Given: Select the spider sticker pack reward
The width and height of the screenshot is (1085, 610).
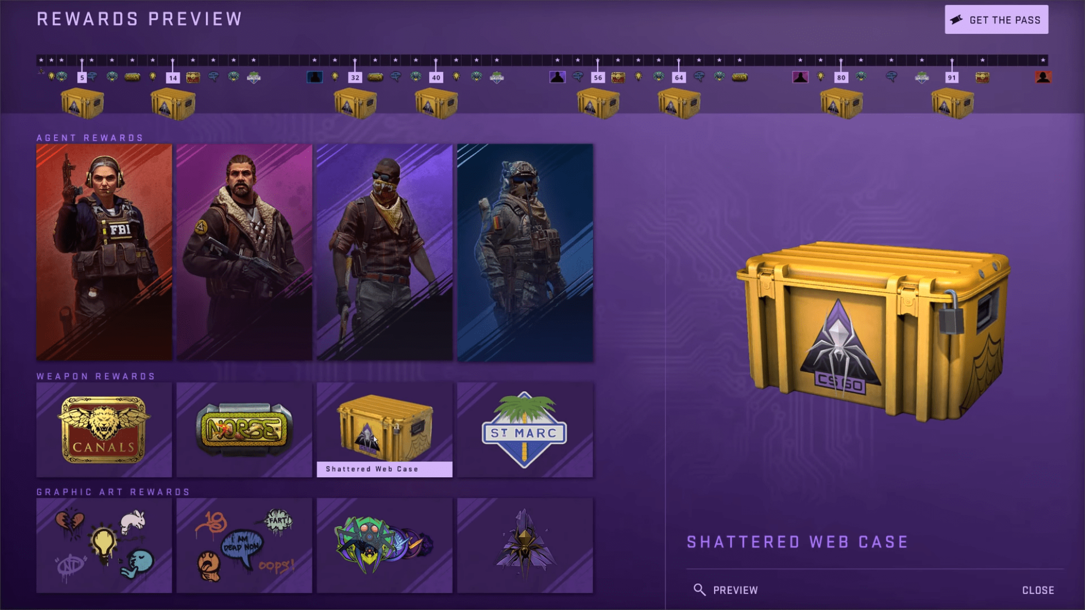Looking at the screenshot, I should (x=384, y=545).
